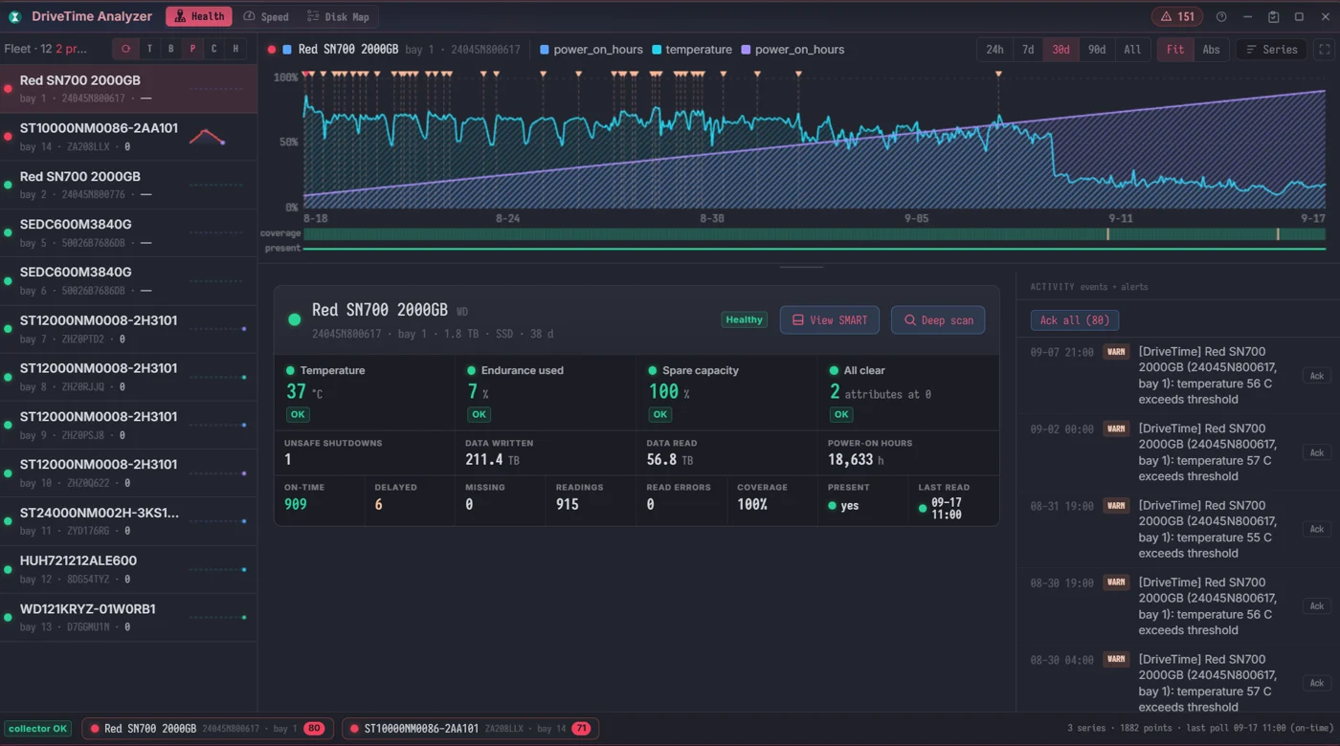The image size is (1340, 746).
Task: Click the Healthy status badge
Action: tap(744, 319)
